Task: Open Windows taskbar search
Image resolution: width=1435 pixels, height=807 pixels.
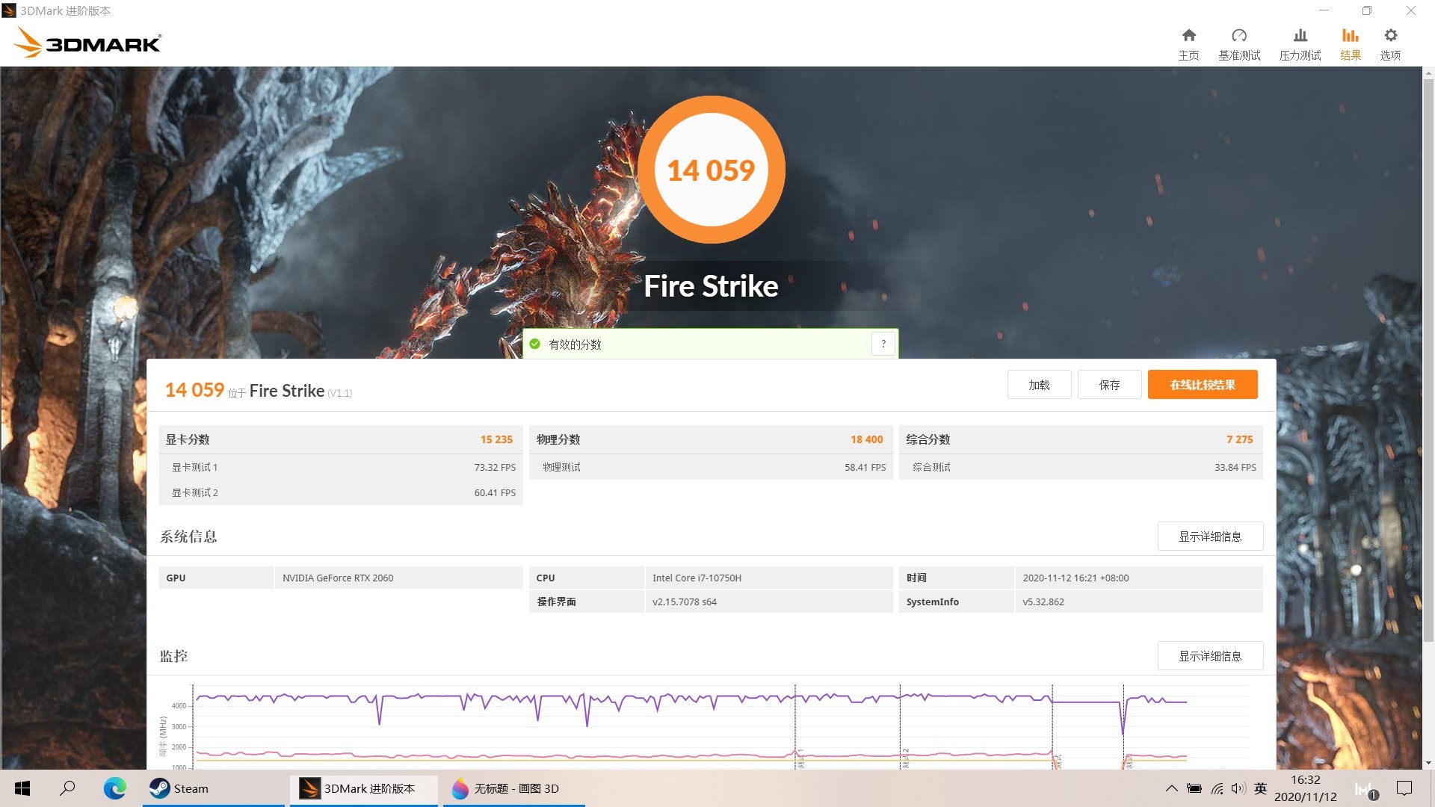Action: tap(67, 788)
